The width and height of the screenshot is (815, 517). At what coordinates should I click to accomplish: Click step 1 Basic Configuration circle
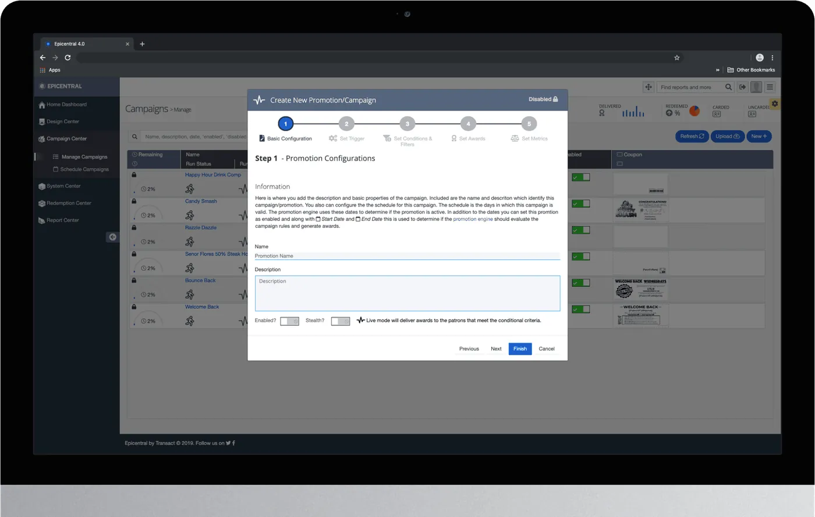point(286,124)
